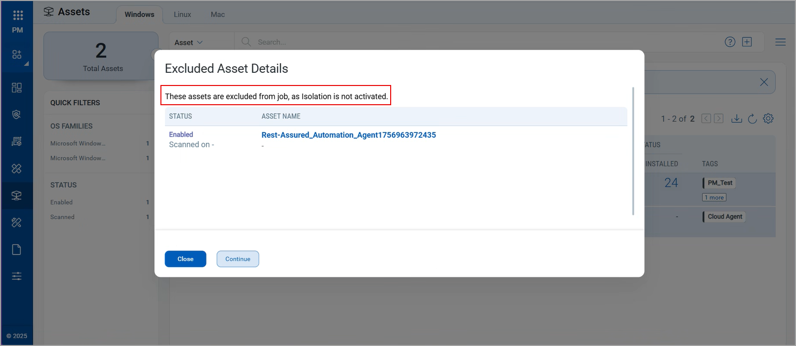Click the PM module label

tap(18, 30)
